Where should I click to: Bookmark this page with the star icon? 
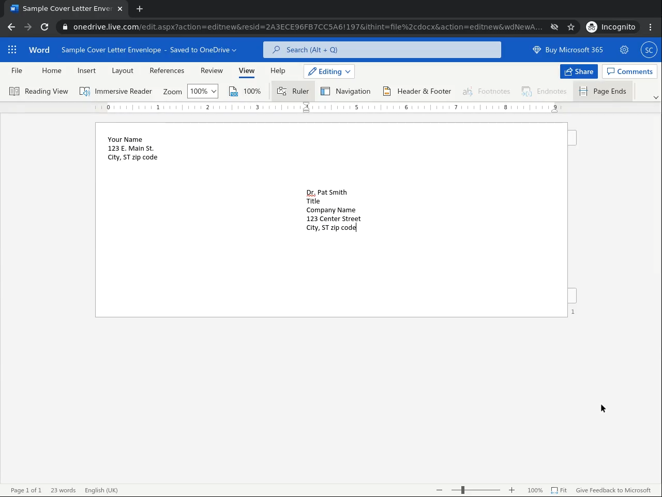pos(571,27)
